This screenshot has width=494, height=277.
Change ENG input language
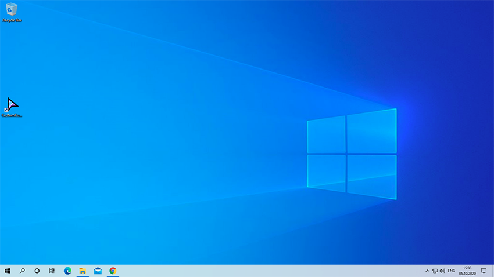(x=452, y=271)
